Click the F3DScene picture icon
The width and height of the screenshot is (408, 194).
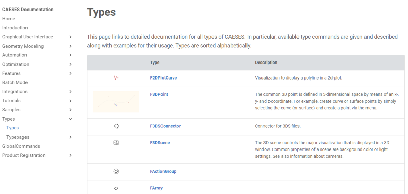coord(116,143)
